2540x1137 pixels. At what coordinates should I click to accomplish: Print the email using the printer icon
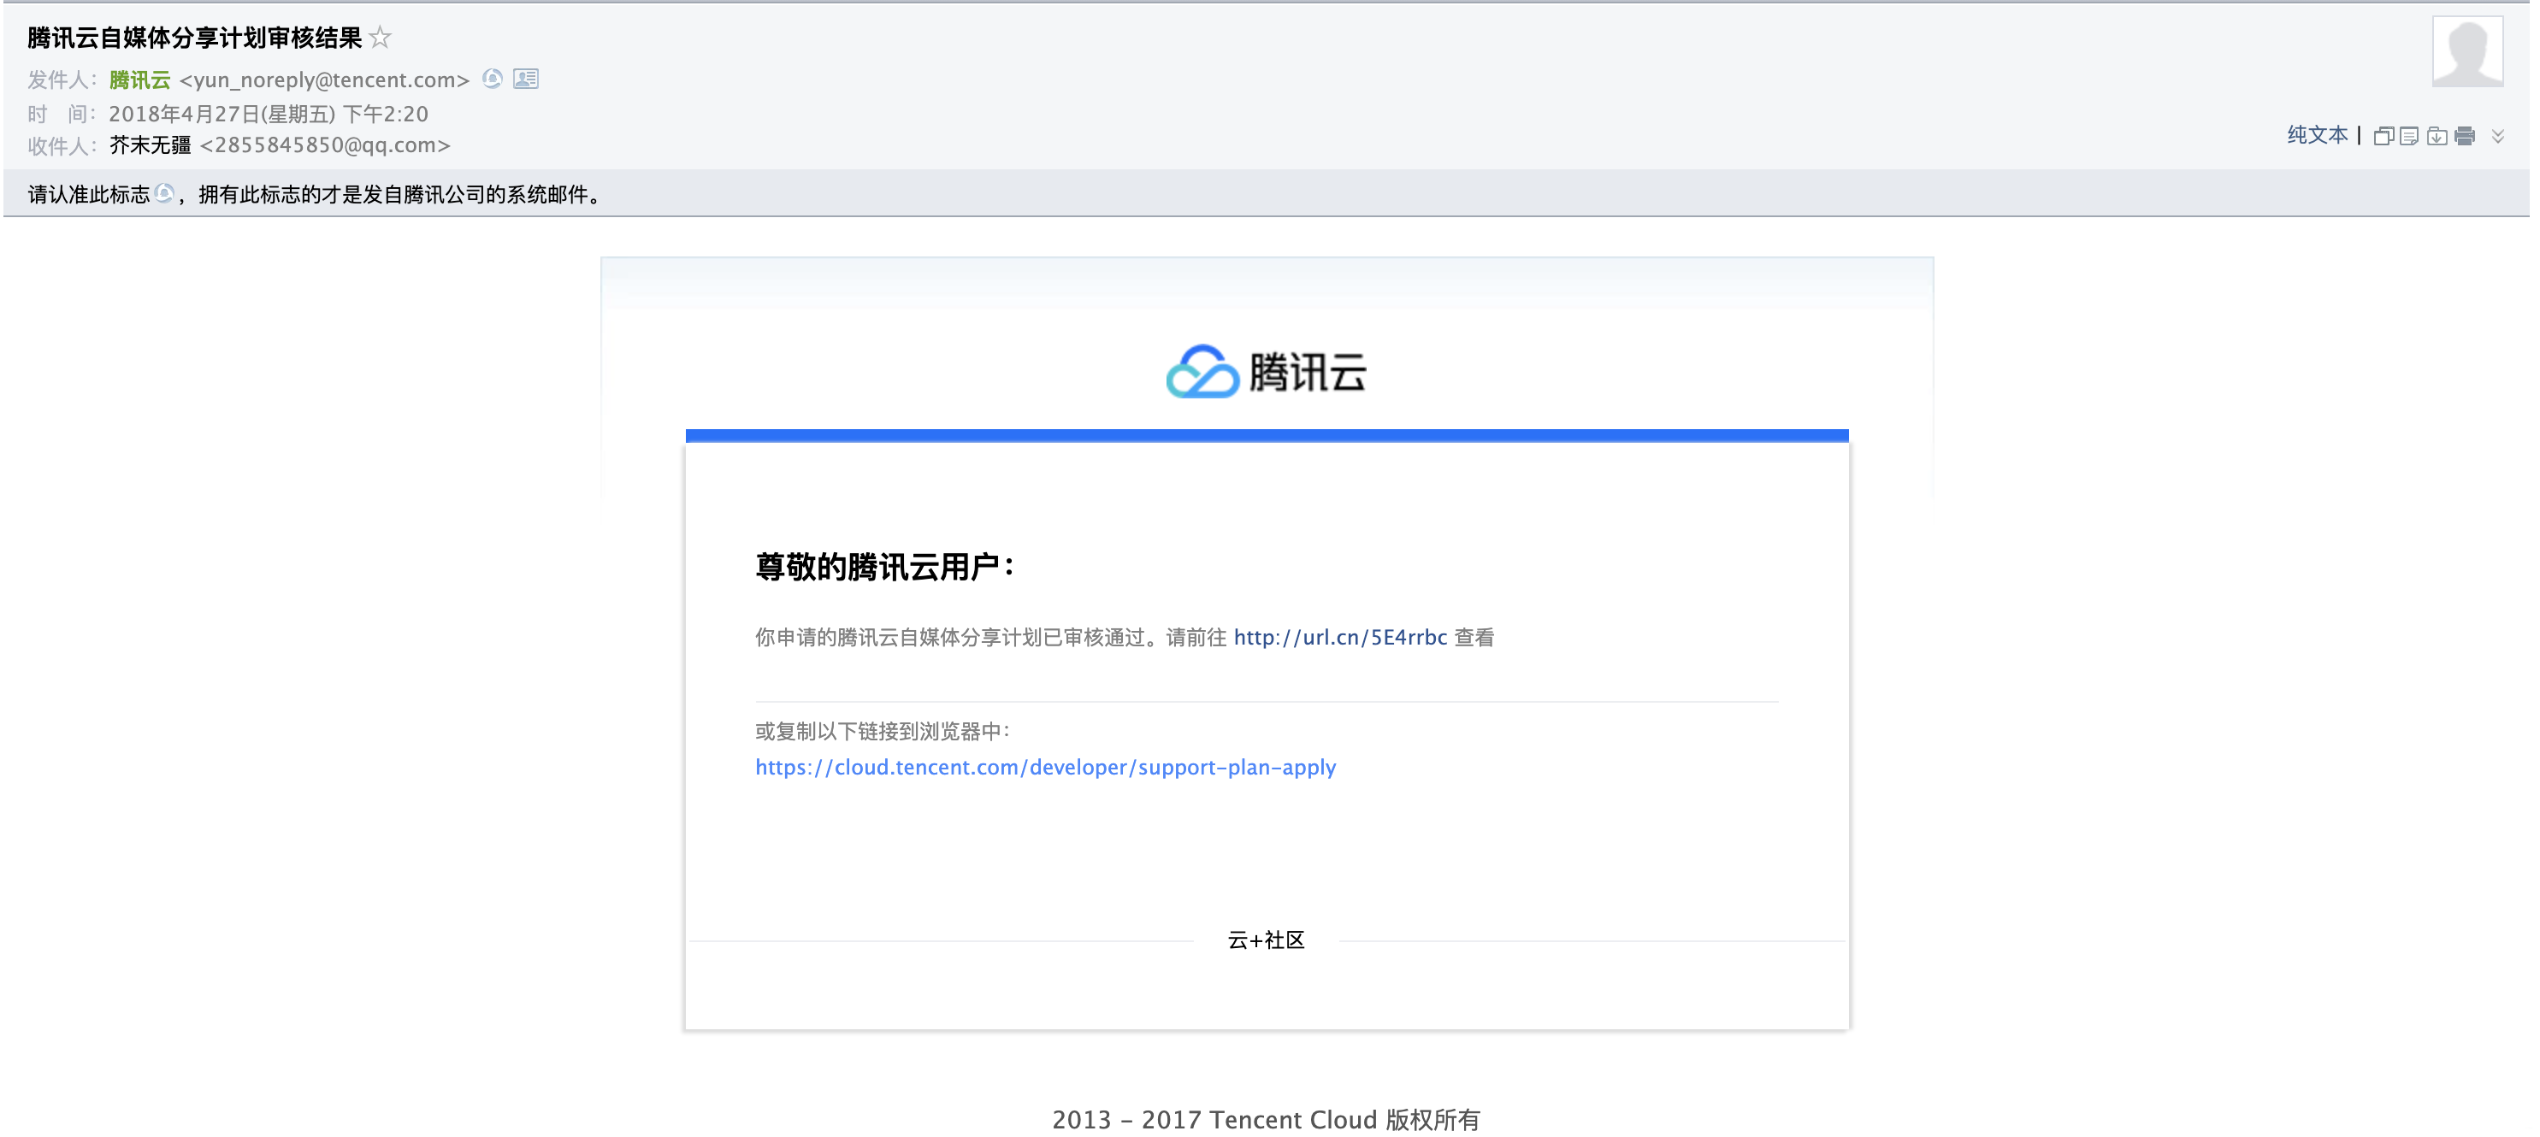tap(2465, 136)
